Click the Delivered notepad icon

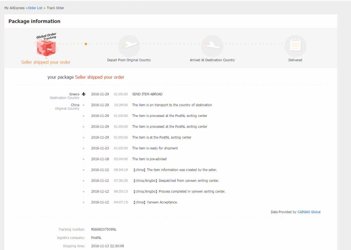coord(295,46)
